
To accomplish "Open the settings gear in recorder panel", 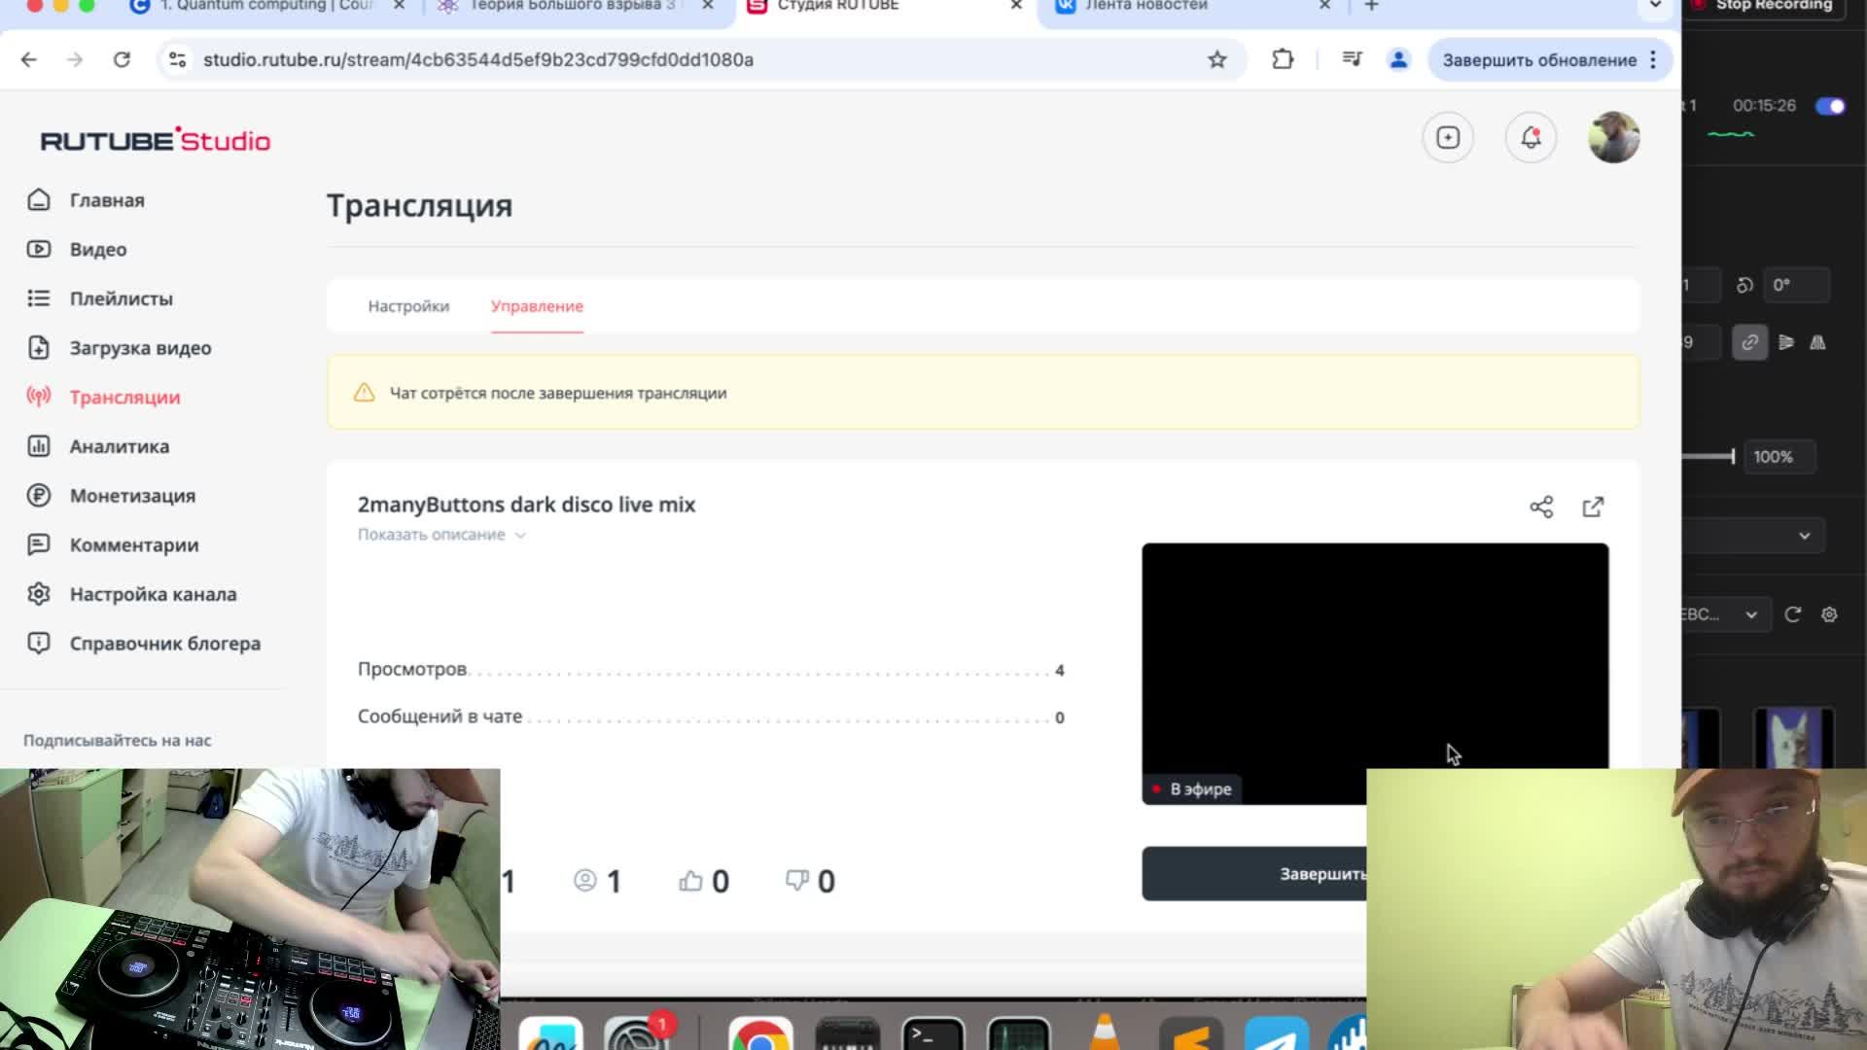I will point(1829,614).
